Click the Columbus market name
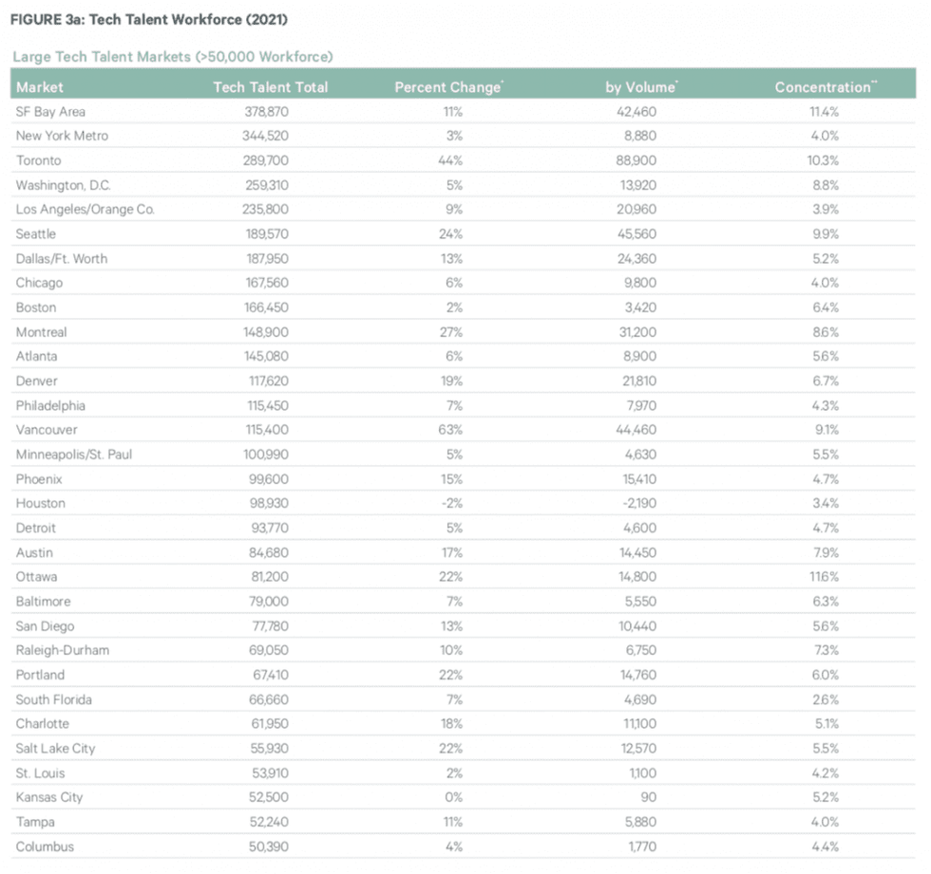 pos(46,846)
